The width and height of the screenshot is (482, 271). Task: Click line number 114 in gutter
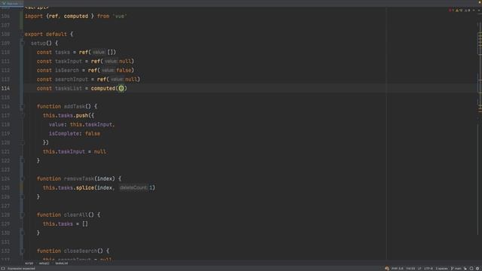click(x=5, y=88)
